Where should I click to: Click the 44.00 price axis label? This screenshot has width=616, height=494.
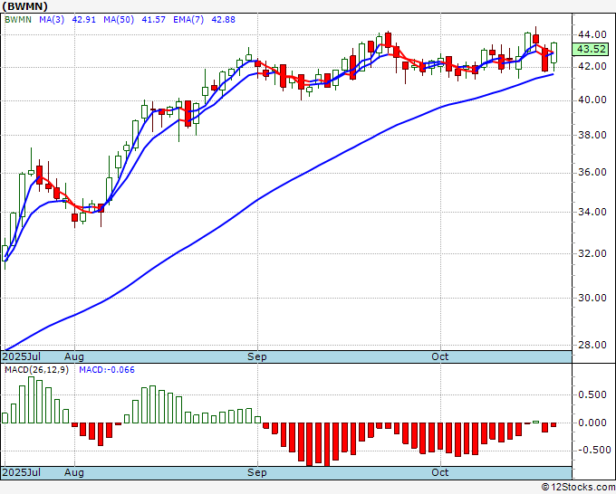point(592,34)
